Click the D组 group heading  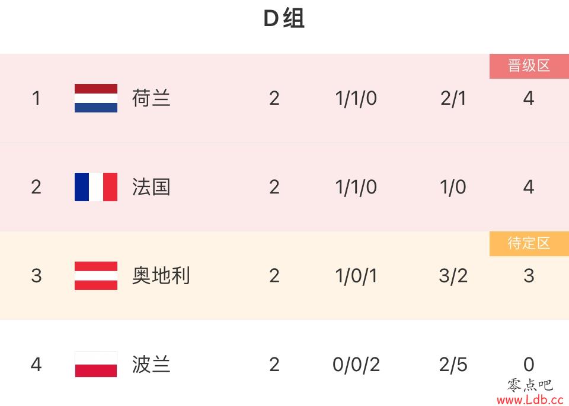point(284,18)
